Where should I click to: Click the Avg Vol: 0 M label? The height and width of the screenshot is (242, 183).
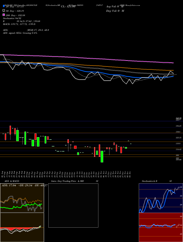pyautogui.click(x=115, y=7)
